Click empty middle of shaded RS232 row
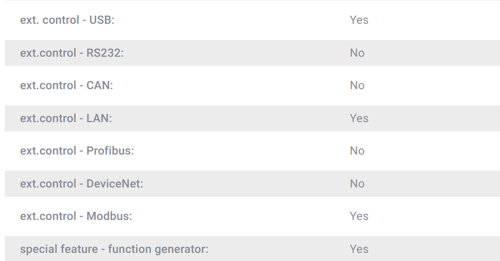This screenshot has width=500, height=261. [x=238, y=53]
